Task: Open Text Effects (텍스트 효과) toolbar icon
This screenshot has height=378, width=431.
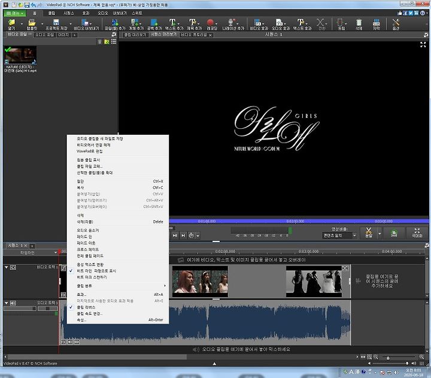Action: pyautogui.click(x=301, y=22)
